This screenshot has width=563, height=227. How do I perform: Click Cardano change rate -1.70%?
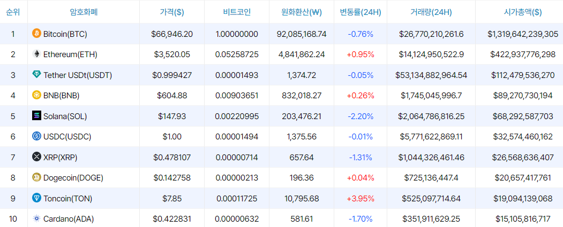tap(361, 219)
